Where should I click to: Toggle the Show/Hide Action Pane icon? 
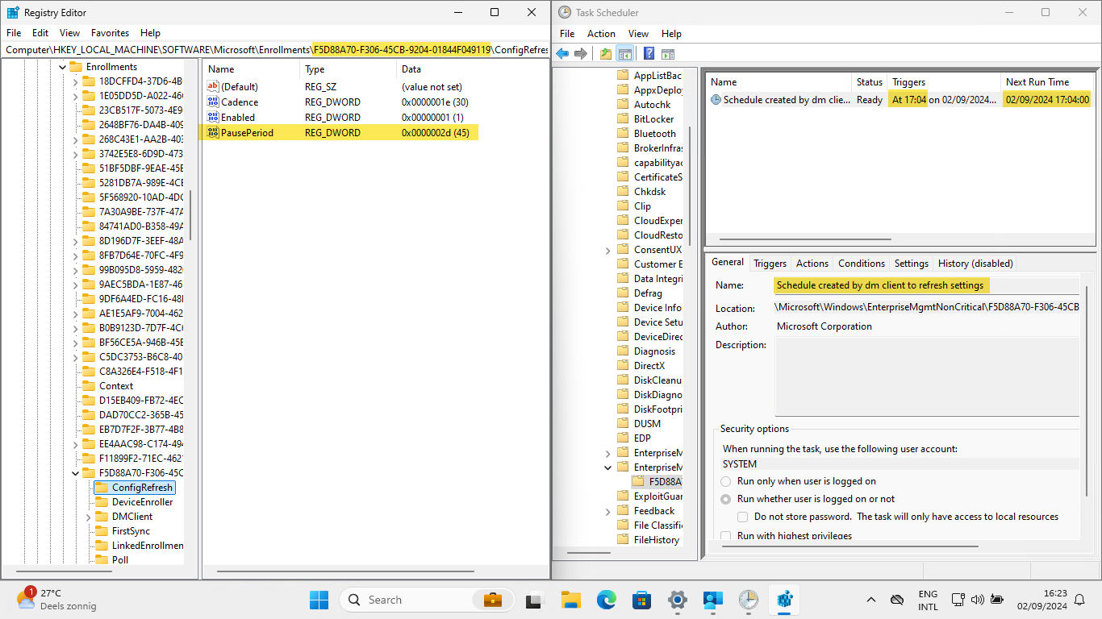tap(668, 54)
